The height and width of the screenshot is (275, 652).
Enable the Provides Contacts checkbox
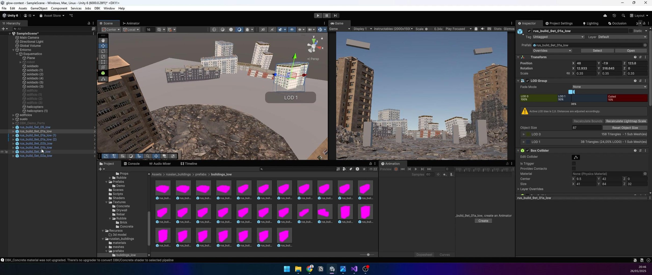574,169
